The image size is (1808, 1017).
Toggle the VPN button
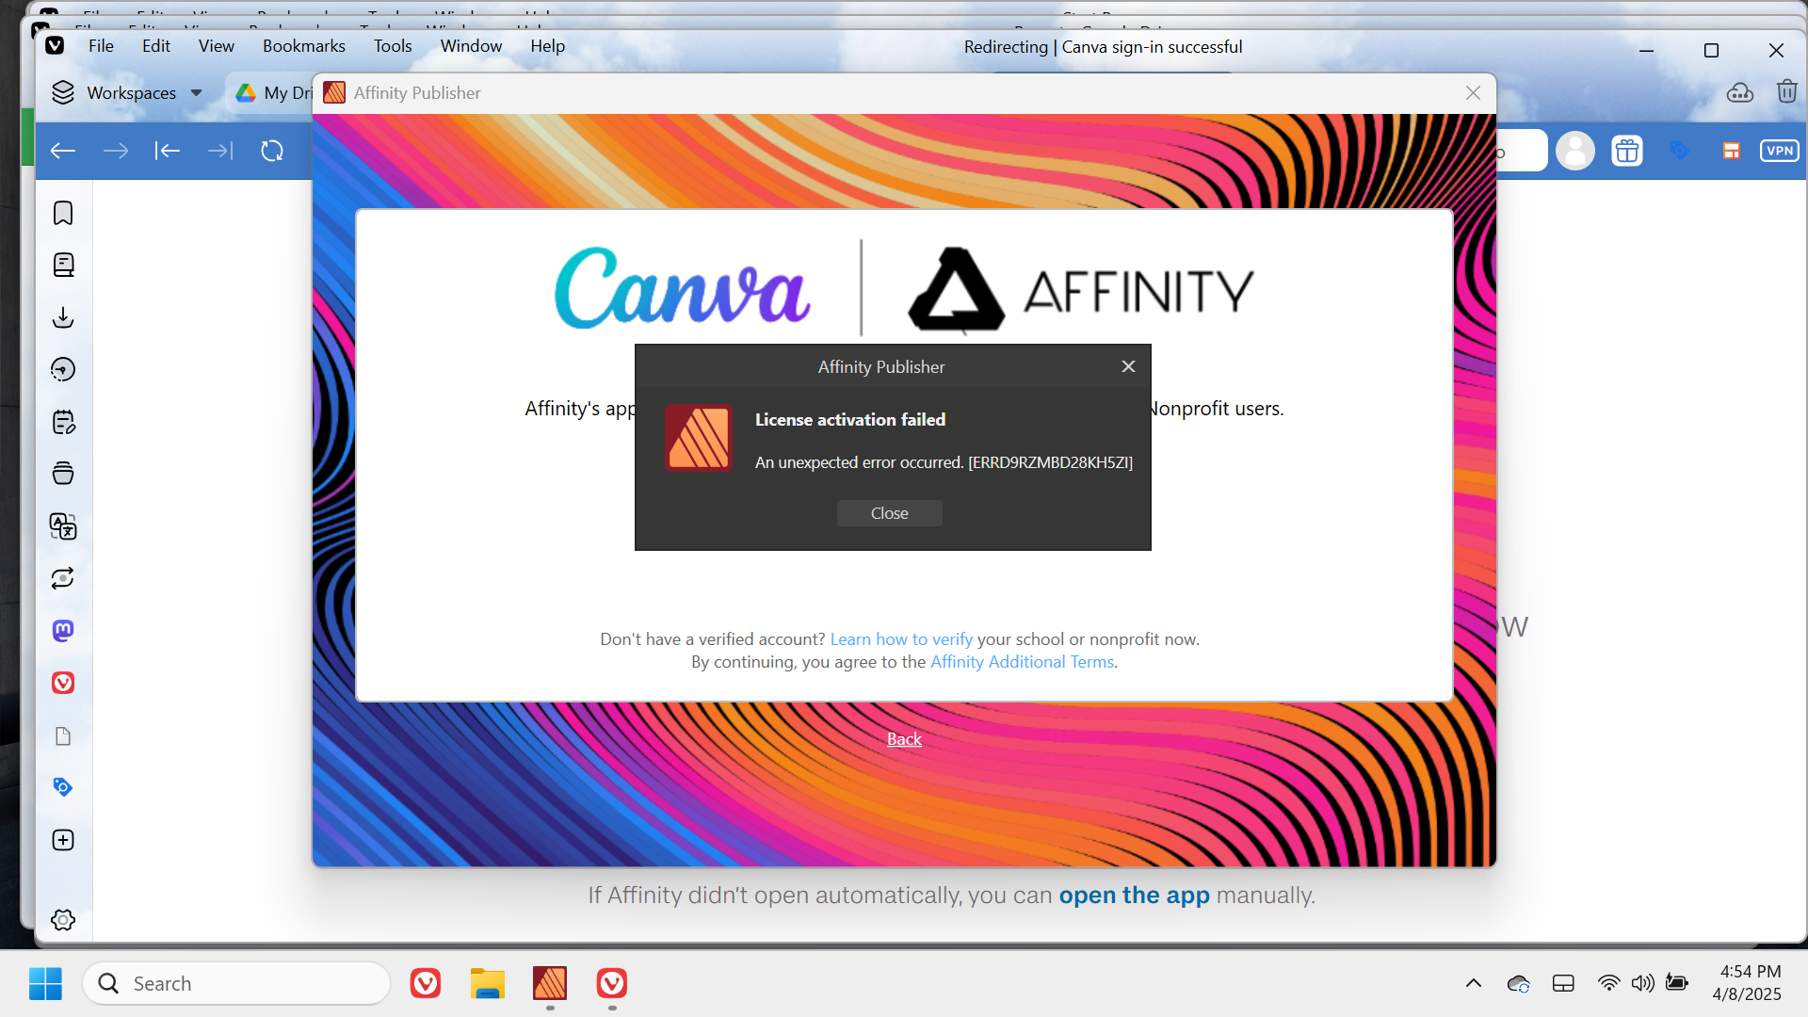point(1779,151)
